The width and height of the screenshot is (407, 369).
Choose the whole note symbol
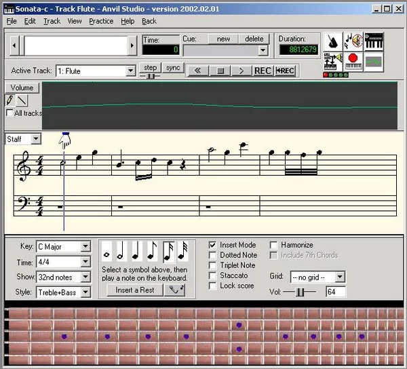click(106, 251)
